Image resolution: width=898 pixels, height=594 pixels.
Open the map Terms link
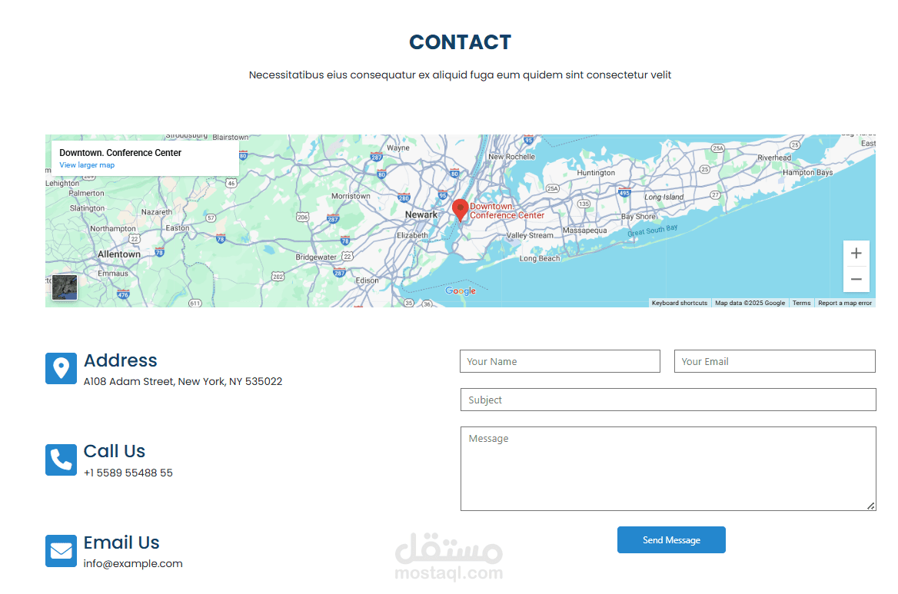pyautogui.click(x=801, y=303)
